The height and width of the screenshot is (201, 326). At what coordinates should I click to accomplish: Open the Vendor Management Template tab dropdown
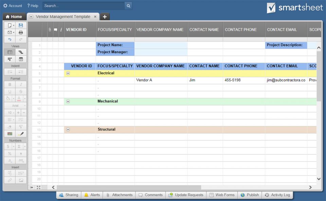(31, 17)
